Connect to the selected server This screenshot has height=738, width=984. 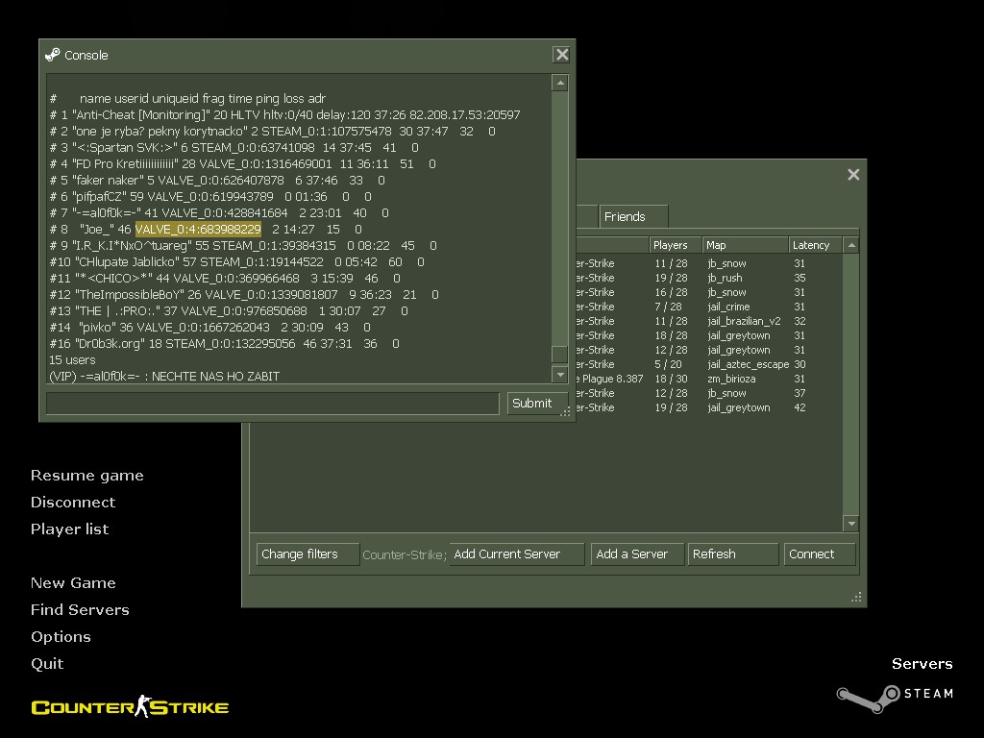click(x=820, y=554)
